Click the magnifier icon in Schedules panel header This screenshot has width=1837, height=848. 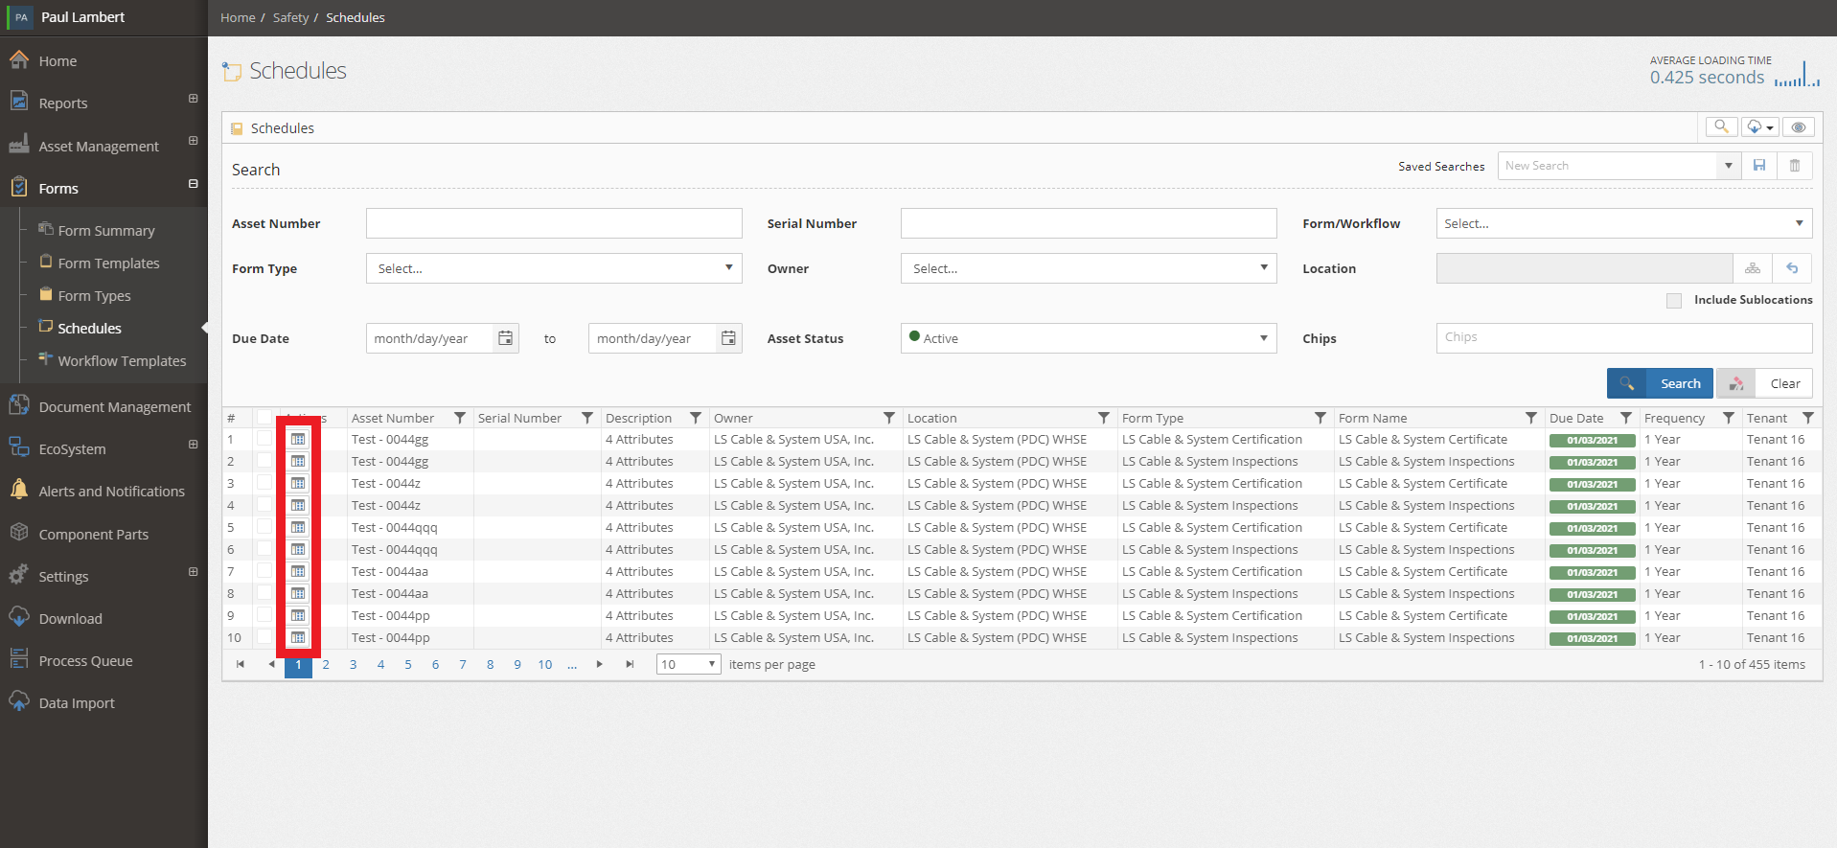[x=1721, y=126]
